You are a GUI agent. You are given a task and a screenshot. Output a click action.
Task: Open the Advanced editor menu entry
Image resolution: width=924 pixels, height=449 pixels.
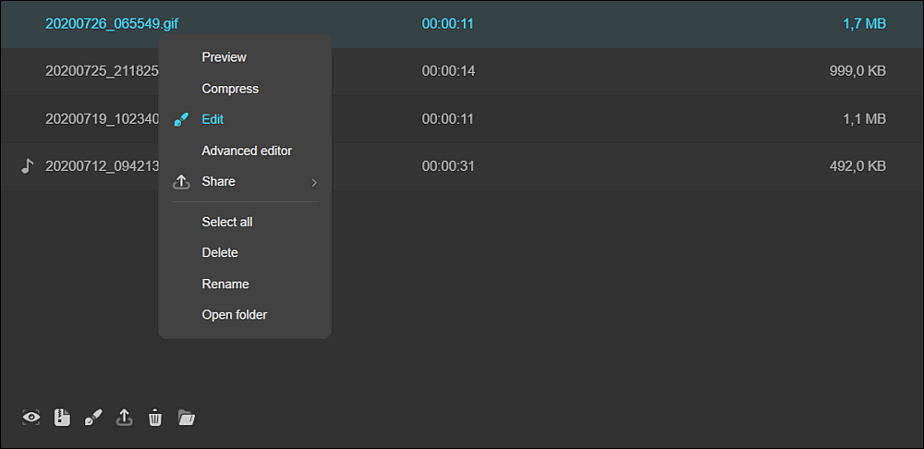pos(247,151)
